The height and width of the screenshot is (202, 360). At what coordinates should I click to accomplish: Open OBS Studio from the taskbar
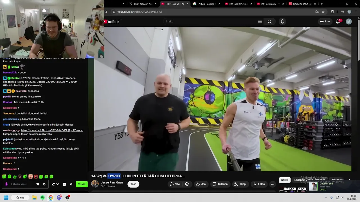click(67, 198)
